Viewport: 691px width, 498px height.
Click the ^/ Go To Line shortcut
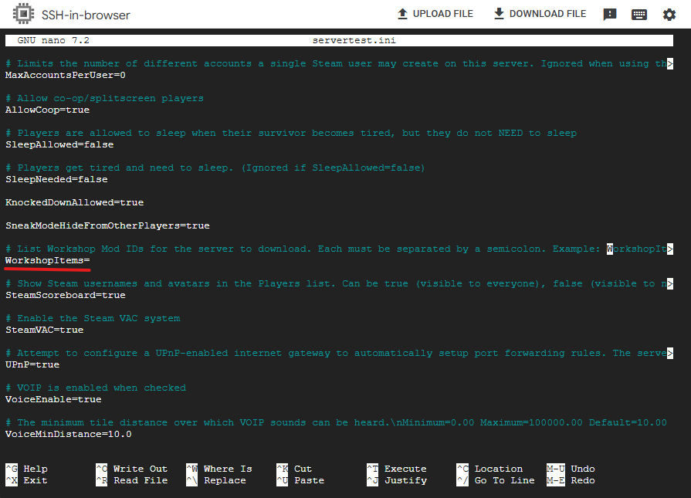pyautogui.click(x=496, y=481)
